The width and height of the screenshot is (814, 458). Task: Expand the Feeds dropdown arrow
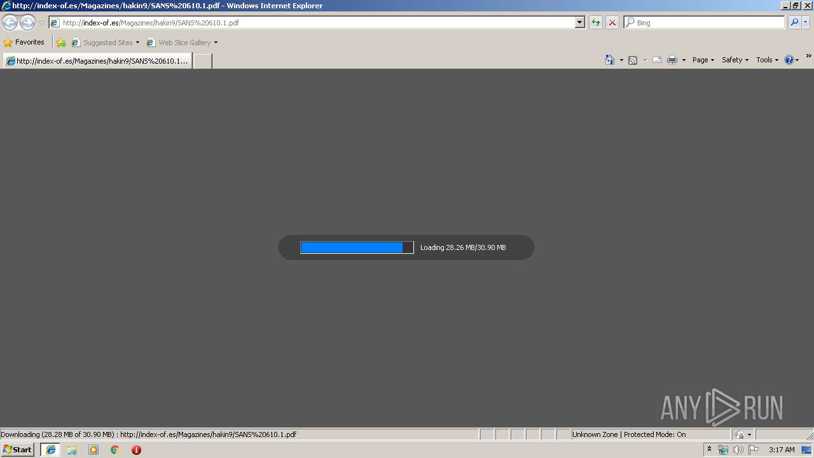(645, 60)
